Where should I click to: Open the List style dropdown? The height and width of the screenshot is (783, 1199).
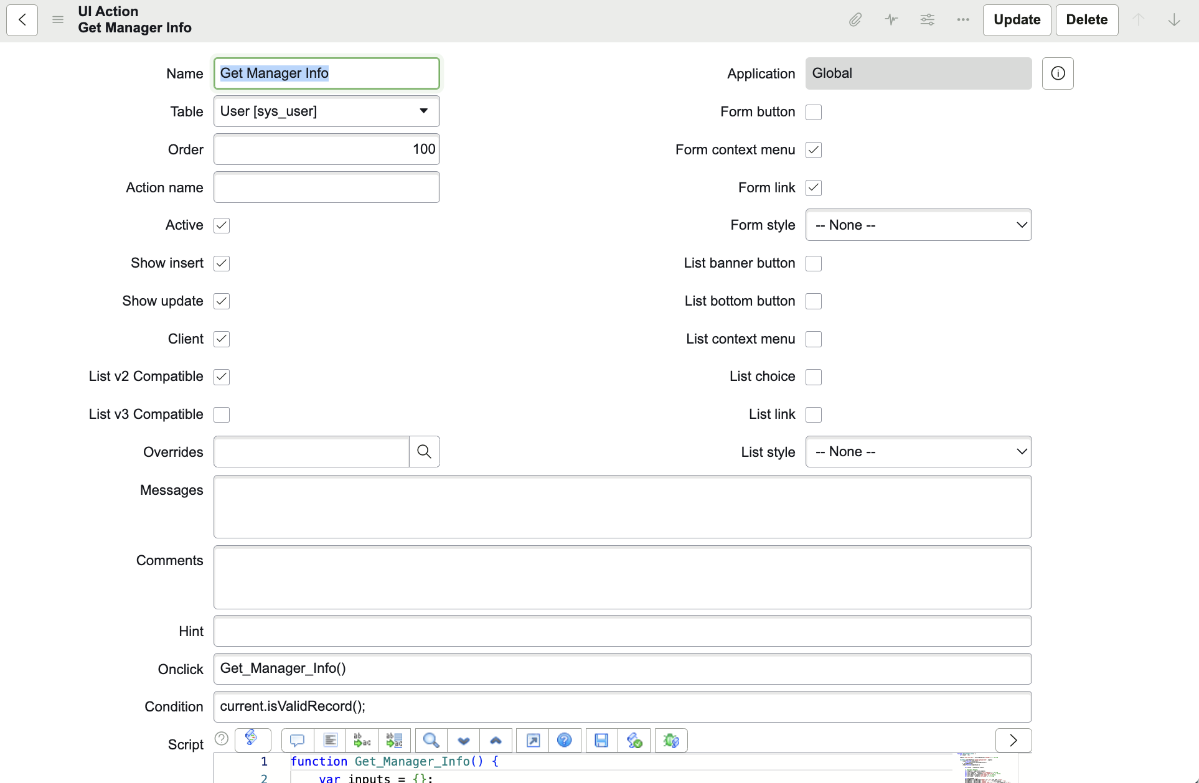click(x=919, y=452)
